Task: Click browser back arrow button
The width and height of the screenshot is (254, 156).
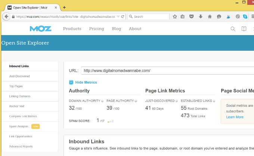Action: 6,17
